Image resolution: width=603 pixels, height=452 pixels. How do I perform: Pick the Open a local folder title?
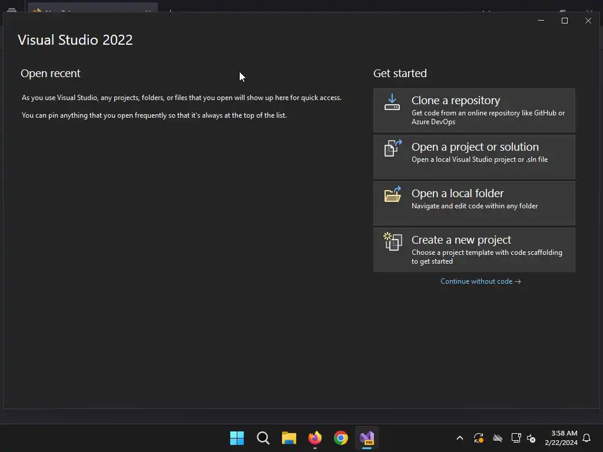pos(457,193)
